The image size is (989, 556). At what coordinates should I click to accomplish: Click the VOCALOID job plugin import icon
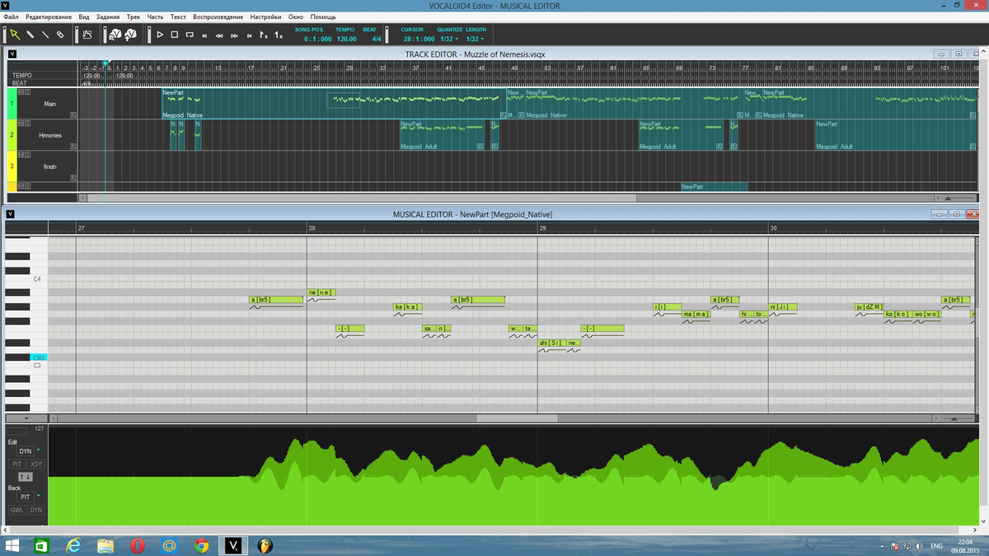tap(116, 35)
